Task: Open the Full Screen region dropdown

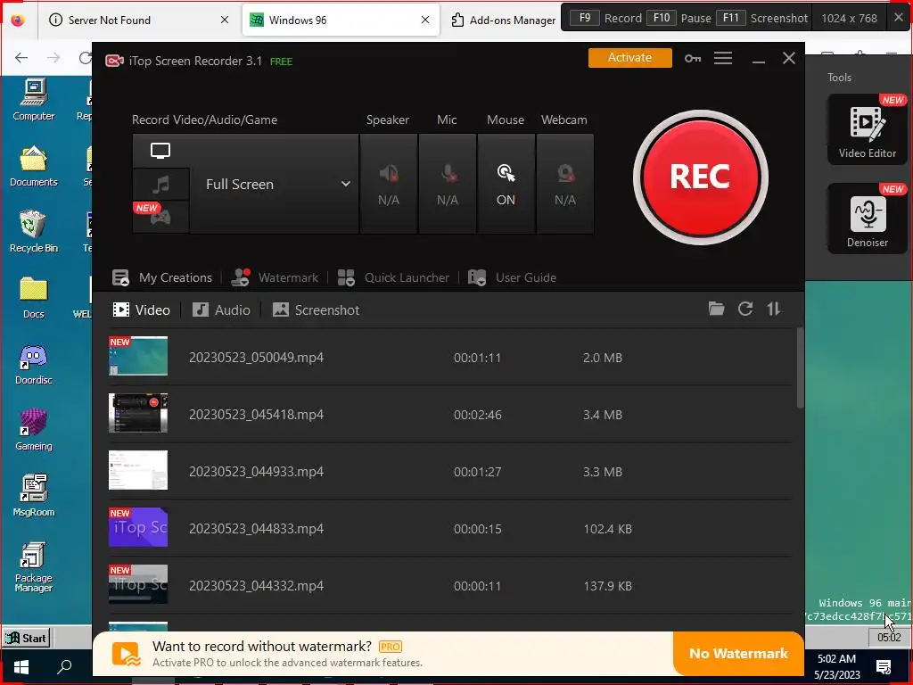Action: pyautogui.click(x=275, y=184)
